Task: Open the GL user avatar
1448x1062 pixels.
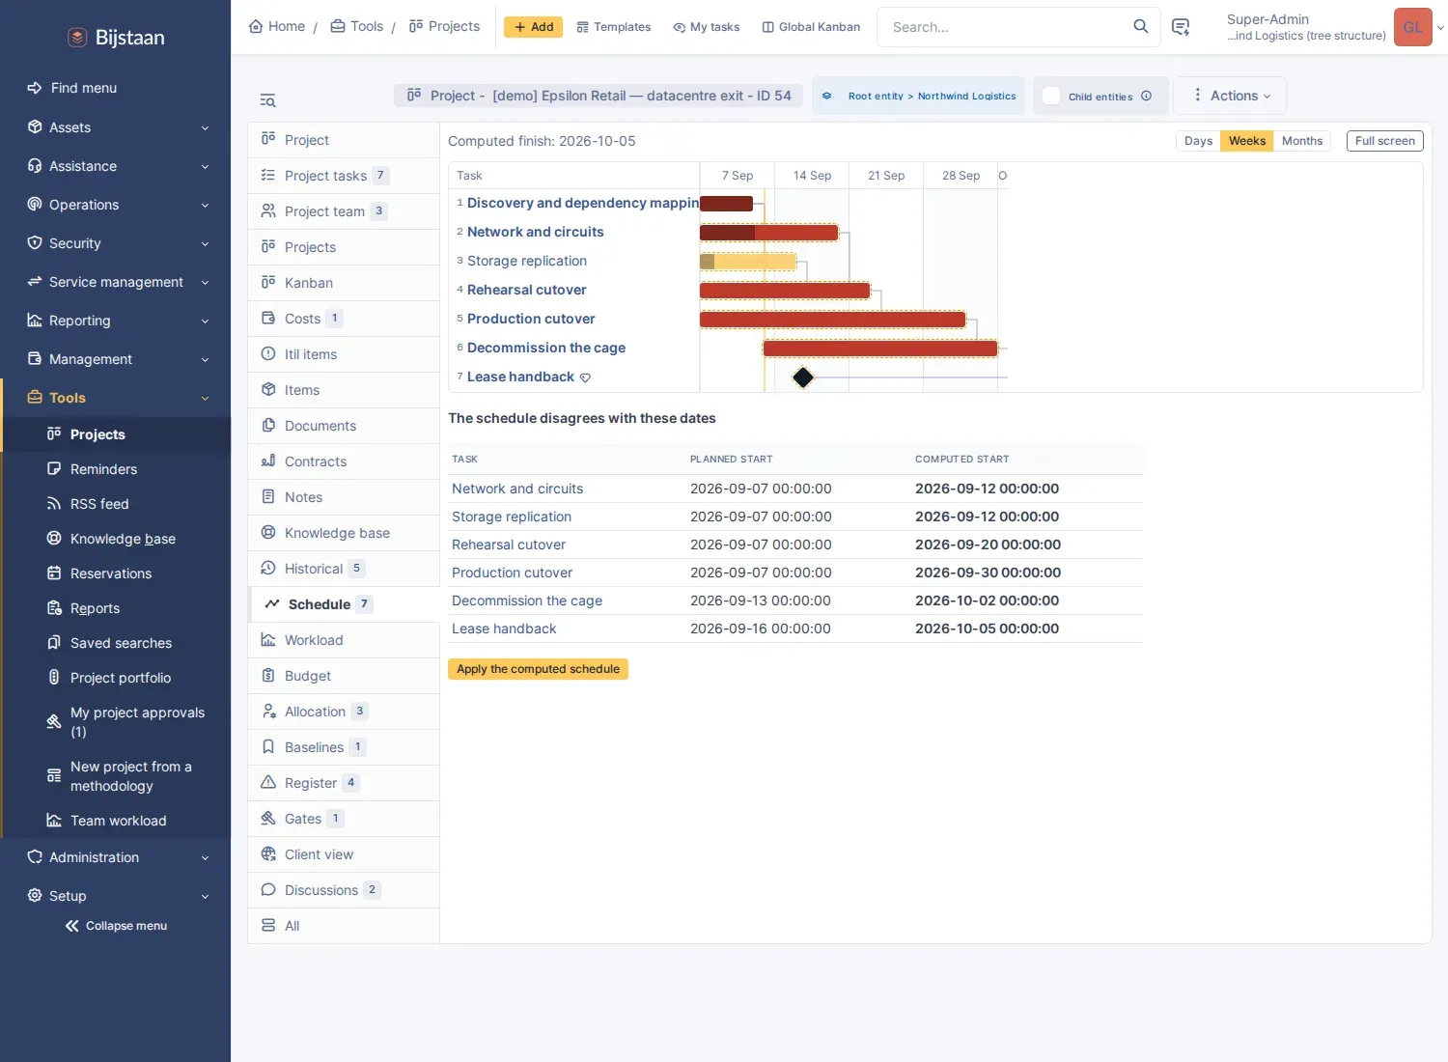Action: point(1412,27)
